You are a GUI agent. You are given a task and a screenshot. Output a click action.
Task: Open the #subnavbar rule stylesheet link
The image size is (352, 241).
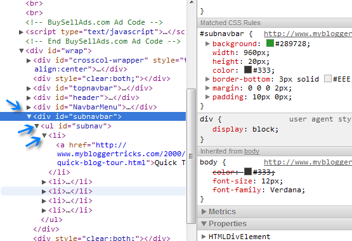tap(308, 34)
